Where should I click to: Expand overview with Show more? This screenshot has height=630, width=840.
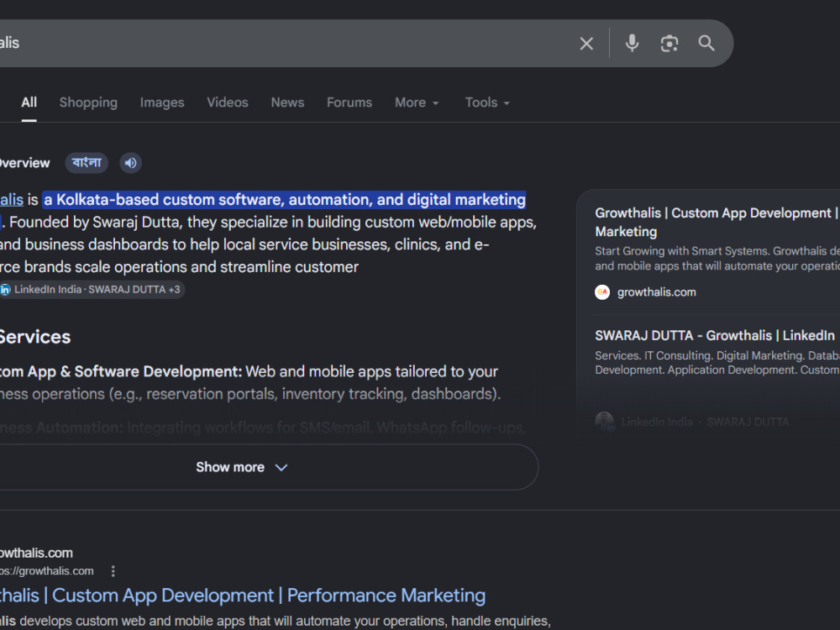[242, 467]
